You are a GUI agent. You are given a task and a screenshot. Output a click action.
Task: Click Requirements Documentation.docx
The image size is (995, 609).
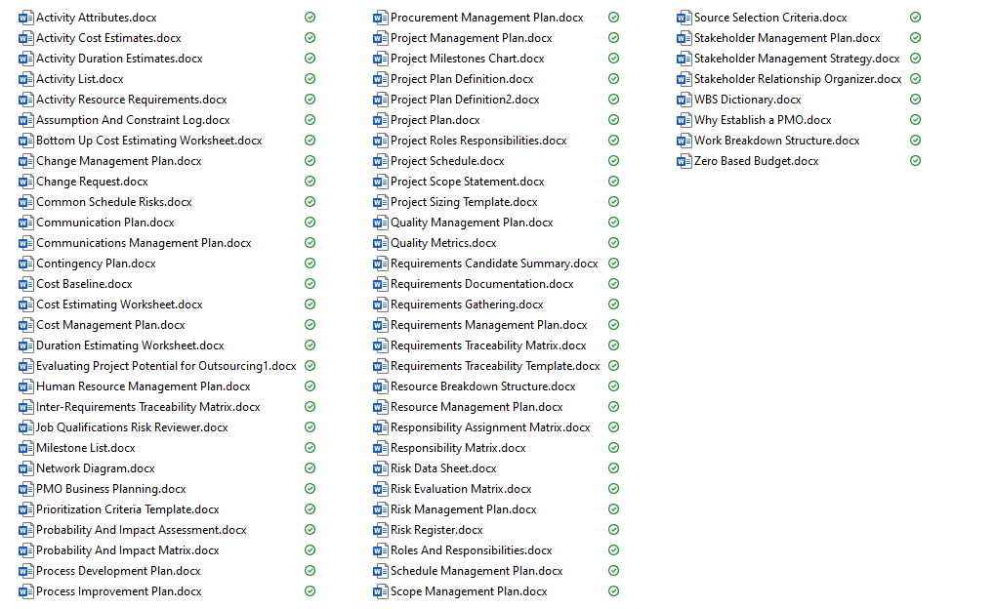[x=482, y=284]
